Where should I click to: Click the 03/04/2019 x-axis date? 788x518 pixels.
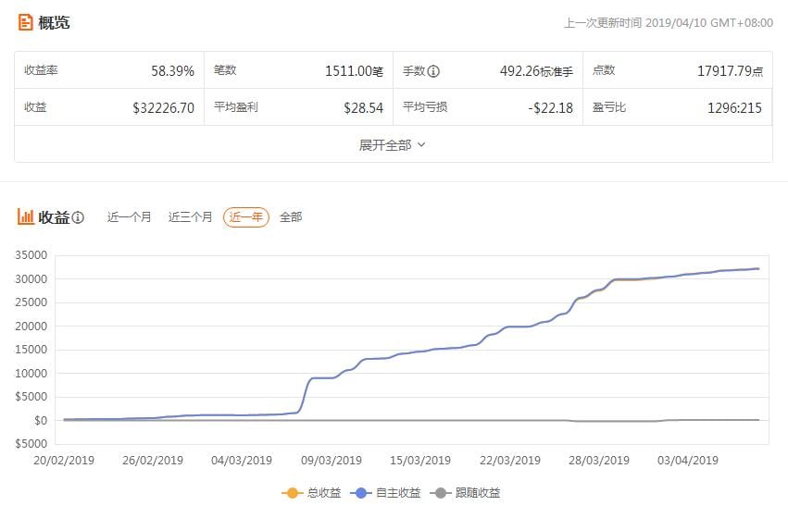[688, 461]
